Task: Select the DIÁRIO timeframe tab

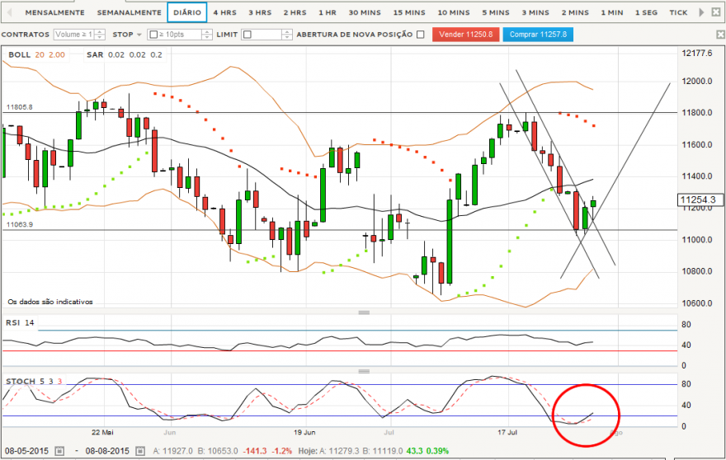Action: (187, 12)
